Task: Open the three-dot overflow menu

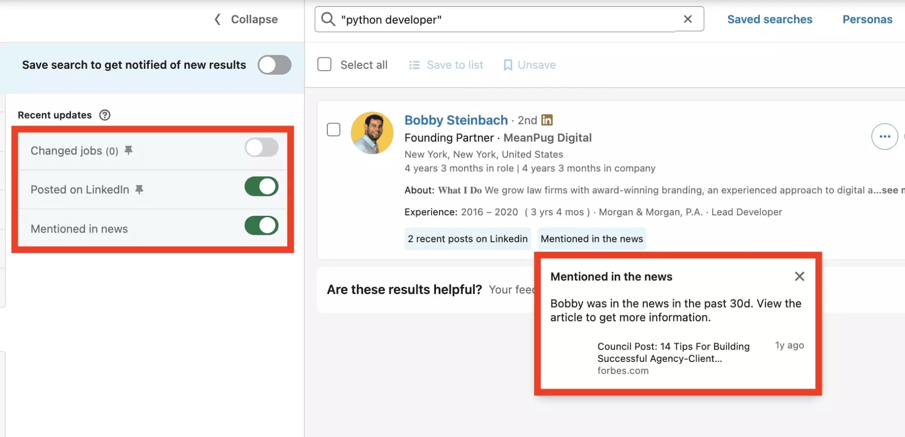Action: (x=884, y=136)
